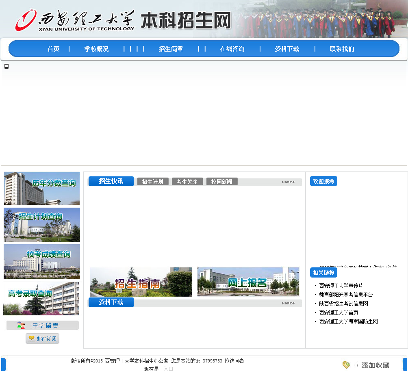Click the 本科招生网 header title
408x371 pixels.
point(186,21)
